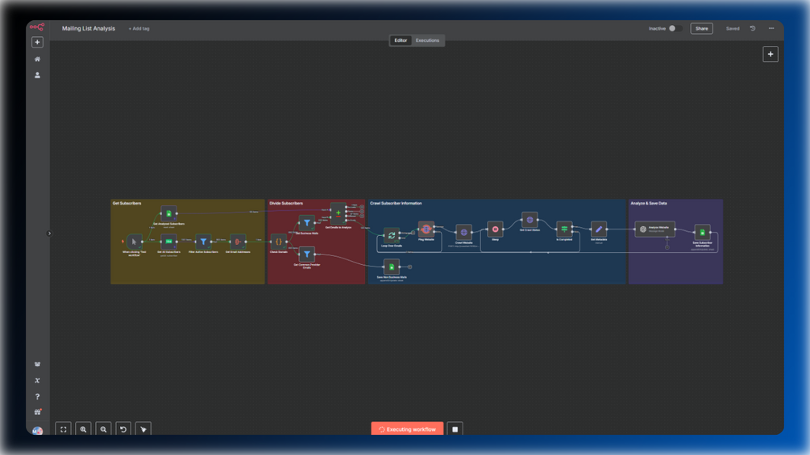Open What's New gift icon

[x=37, y=412]
